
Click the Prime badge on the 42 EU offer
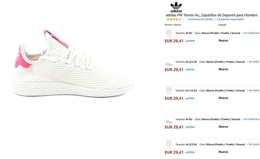coord(190,41)
